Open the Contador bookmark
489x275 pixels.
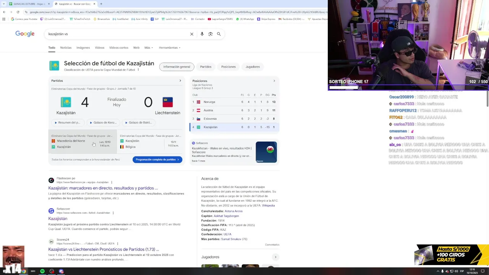pyautogui.click(x=198, y=19)
